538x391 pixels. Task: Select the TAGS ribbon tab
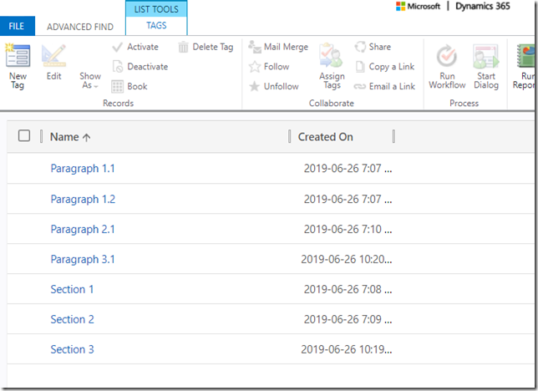tap(156, 26)
